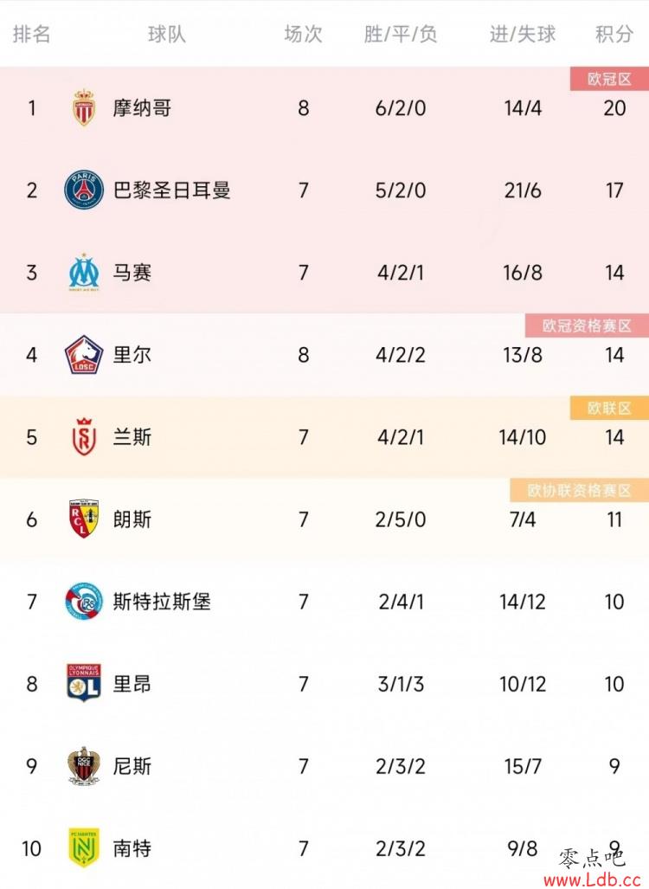Open the RC Lens shield logo
This screenshot has height=889, width=649.
[x=84, y=519]
